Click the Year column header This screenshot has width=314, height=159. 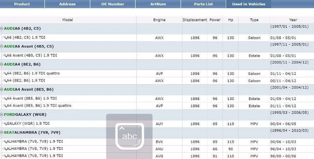tap(293, 20)
